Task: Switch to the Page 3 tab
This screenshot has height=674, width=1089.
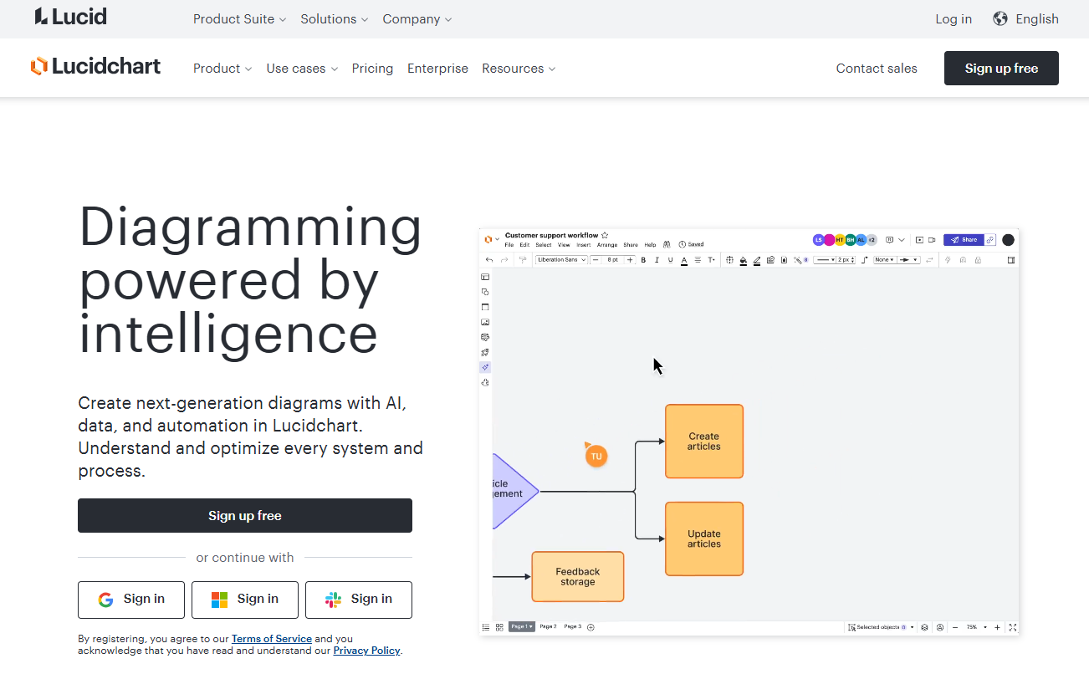Action: [x=573, y=626]
